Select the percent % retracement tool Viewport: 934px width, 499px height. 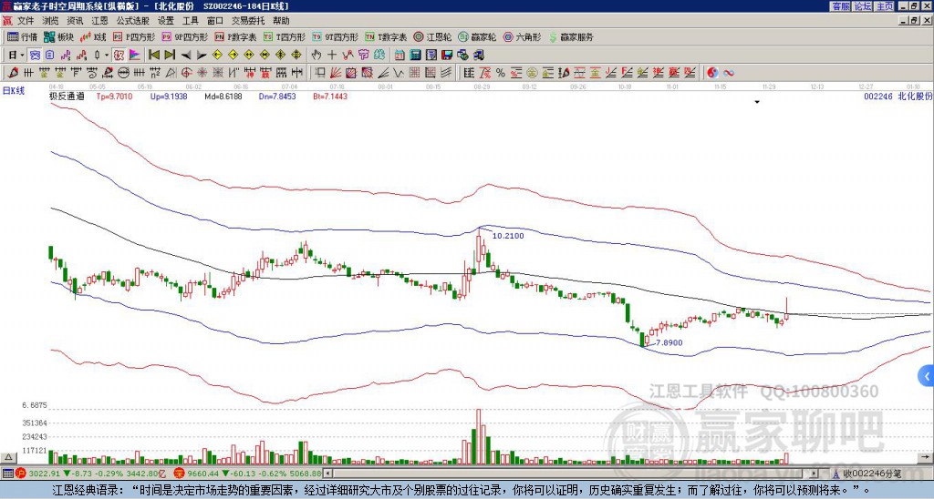[x=501, y=73]
